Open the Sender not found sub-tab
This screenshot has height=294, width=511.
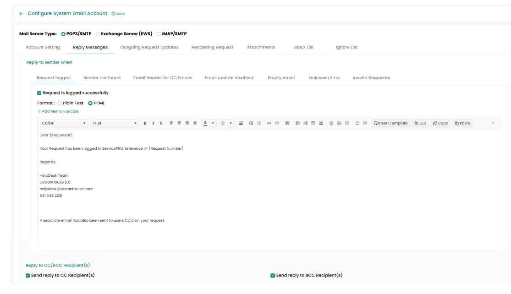(x=102, y=78)
